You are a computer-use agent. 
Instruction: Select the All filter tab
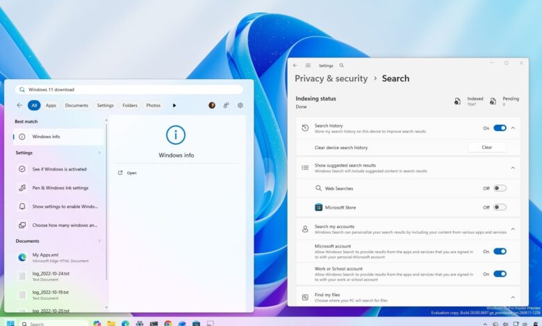(x=34, y=105)
